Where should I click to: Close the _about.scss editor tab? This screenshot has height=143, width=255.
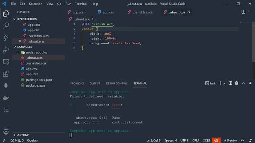point(188,12)
